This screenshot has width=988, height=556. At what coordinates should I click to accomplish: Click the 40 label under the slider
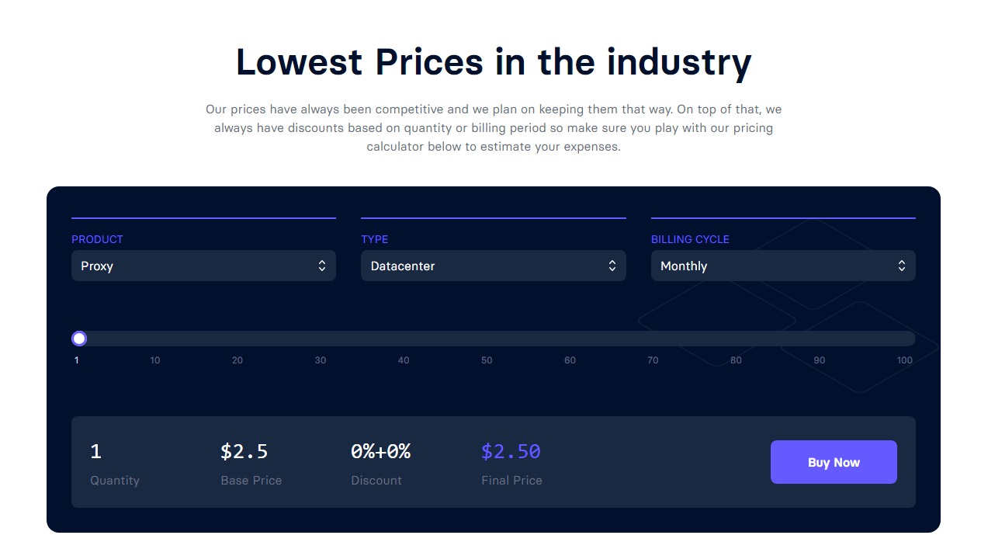click(x=404, y=360)
